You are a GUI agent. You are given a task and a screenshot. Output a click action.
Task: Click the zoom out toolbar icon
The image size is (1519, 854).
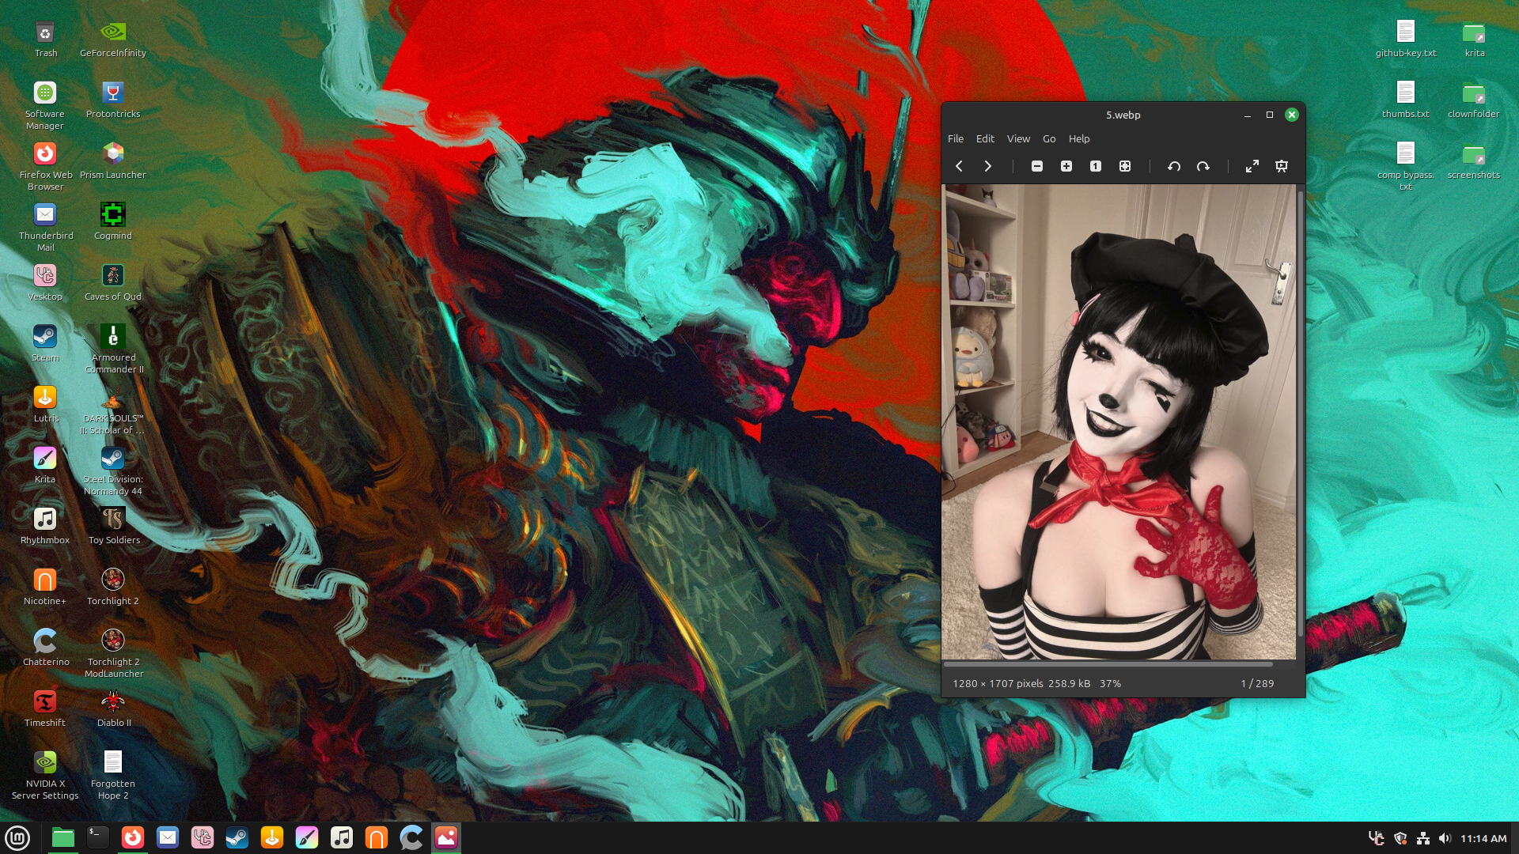click(1037, 166)
